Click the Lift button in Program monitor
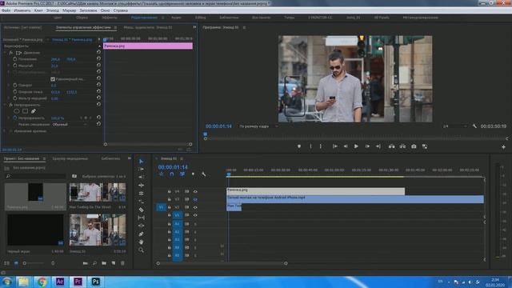512x288 pixels. pos(391,146)
